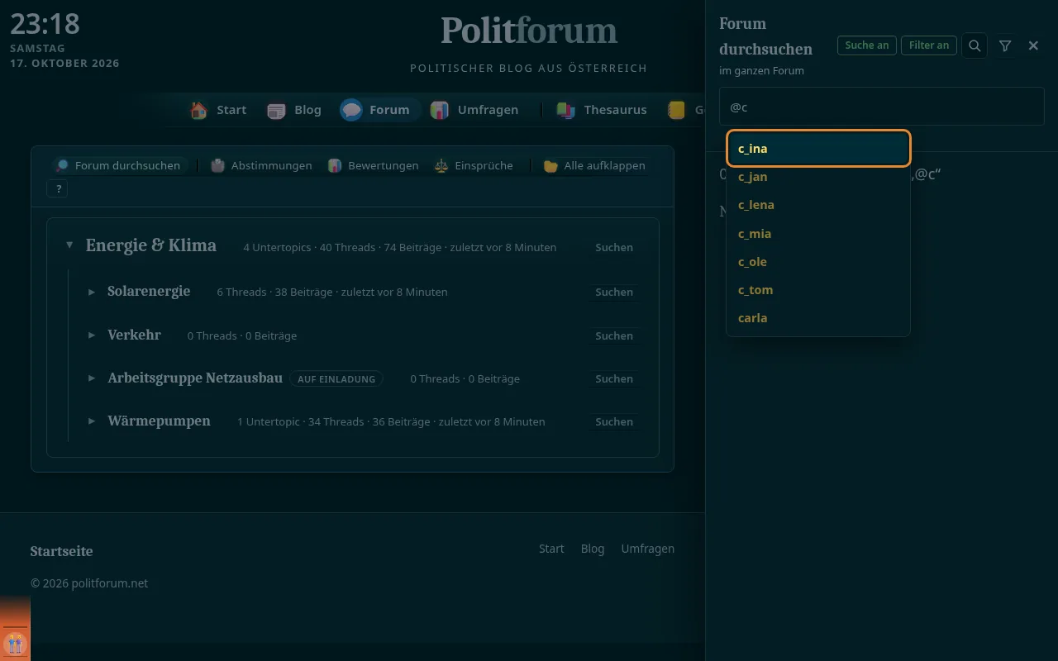1058x661 pixels.
Task: Toggle the 'Suche an' switch
Action: click(867, 45)
